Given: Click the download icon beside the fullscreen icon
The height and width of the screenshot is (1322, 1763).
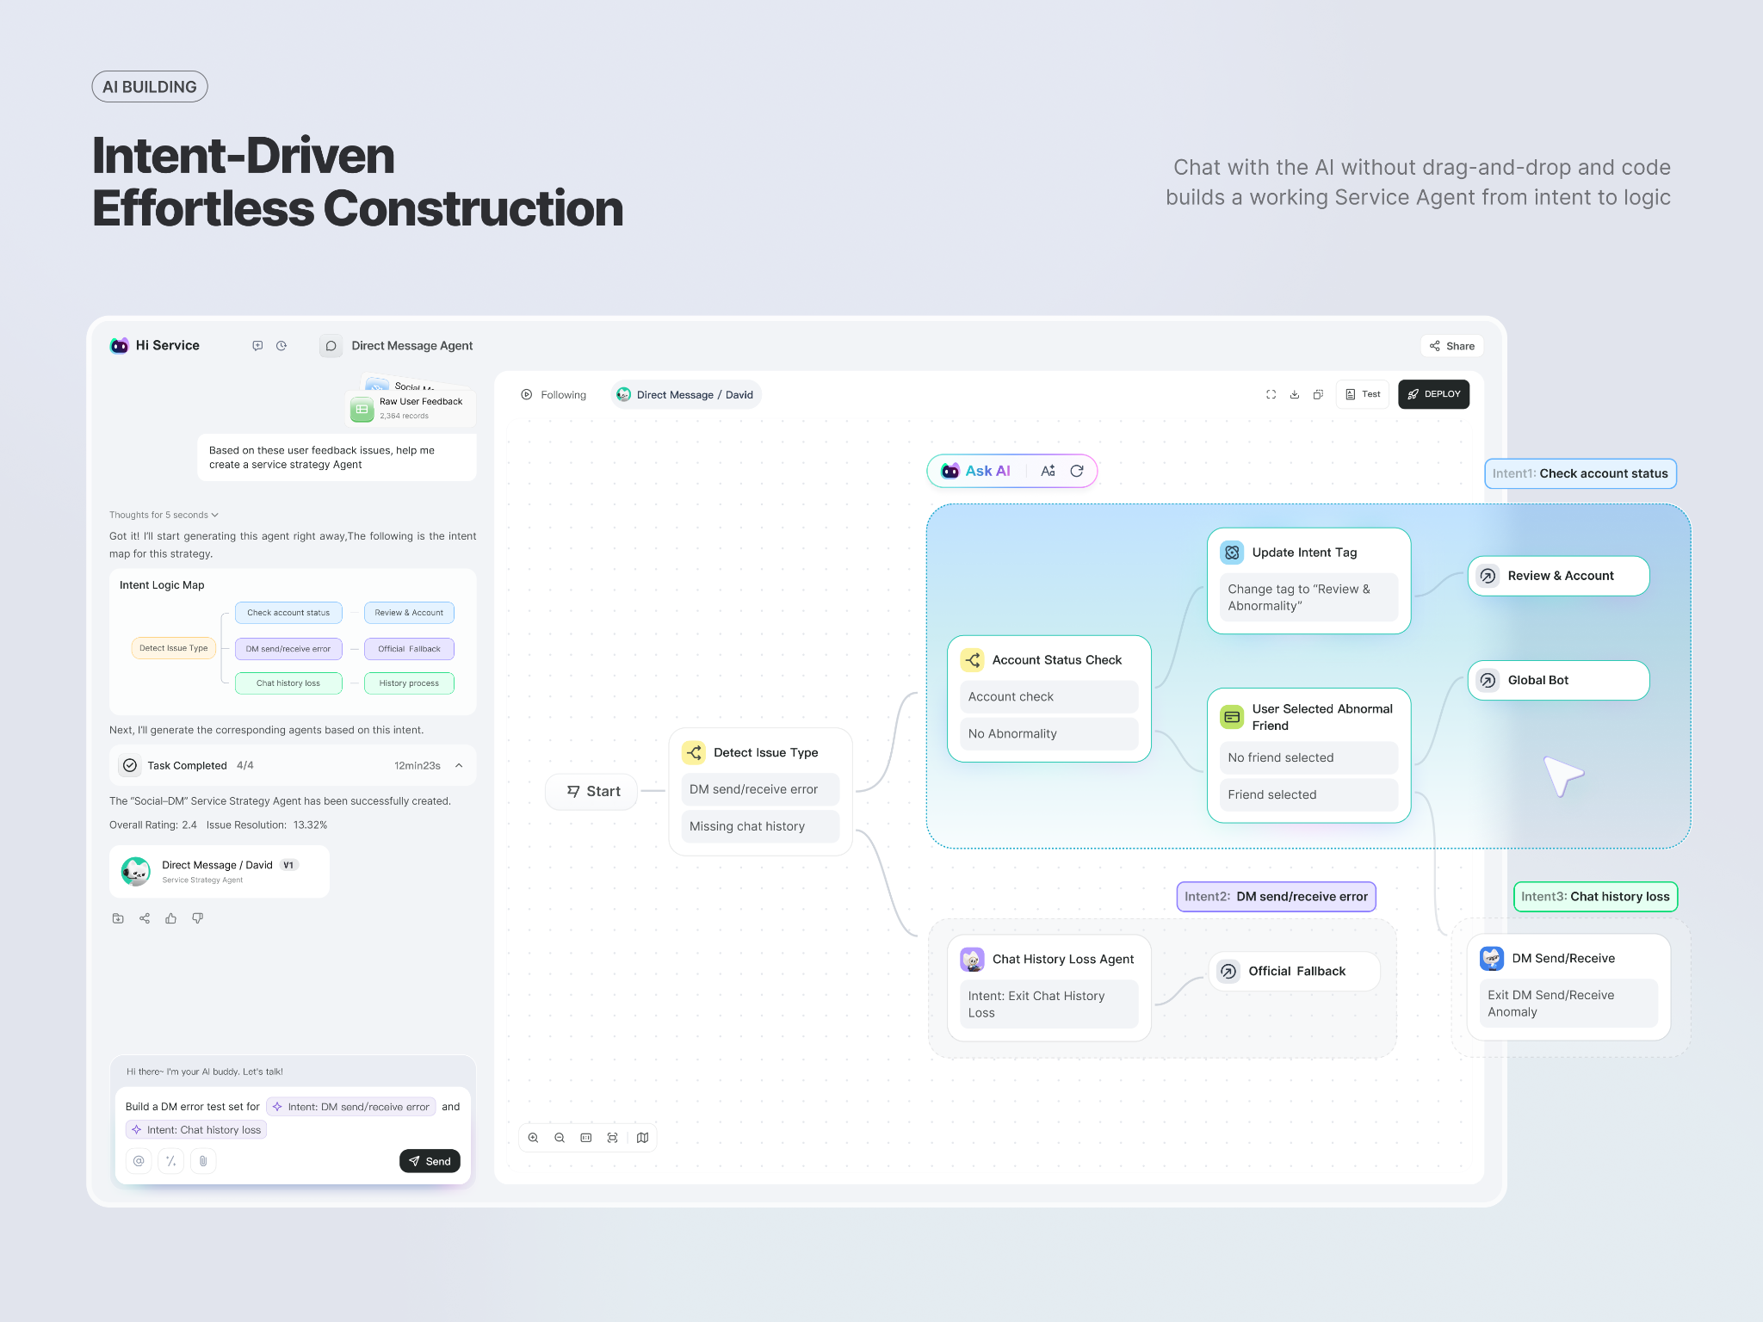Looking at the screenshot, I should (1295, 394).
